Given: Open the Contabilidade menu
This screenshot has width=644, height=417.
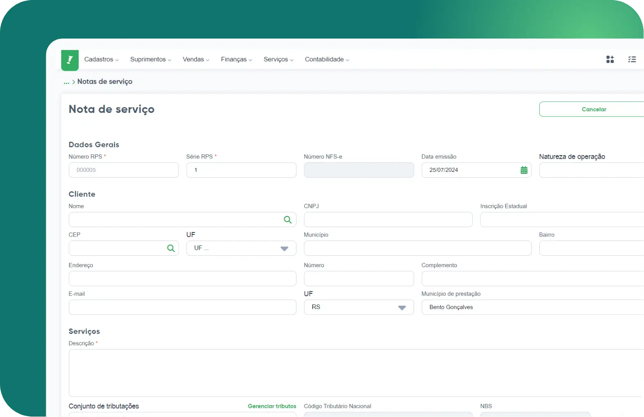Looking at the screenshot, I should pos(327,59).
